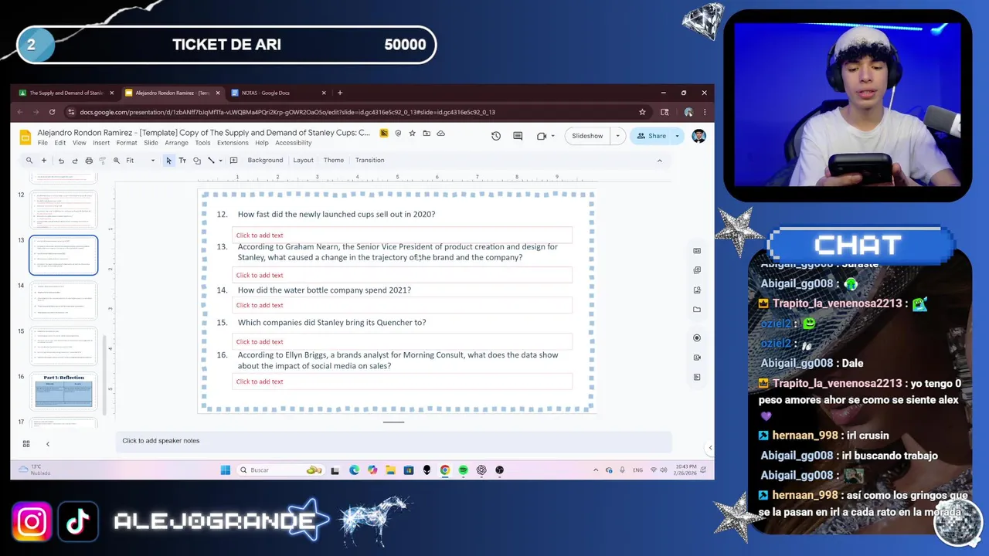
Task: Select the text box tool
Action: point(182,161)
